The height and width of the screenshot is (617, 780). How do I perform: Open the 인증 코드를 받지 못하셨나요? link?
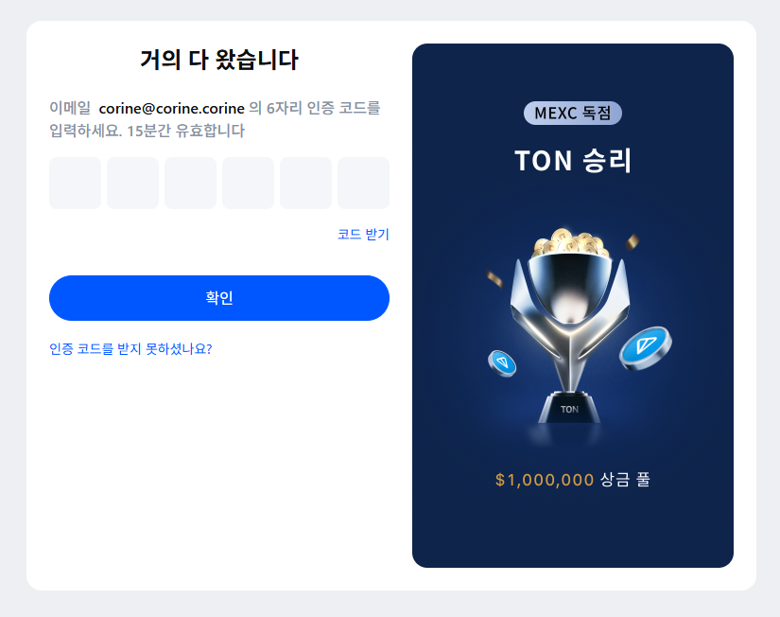tap(130, 348)
